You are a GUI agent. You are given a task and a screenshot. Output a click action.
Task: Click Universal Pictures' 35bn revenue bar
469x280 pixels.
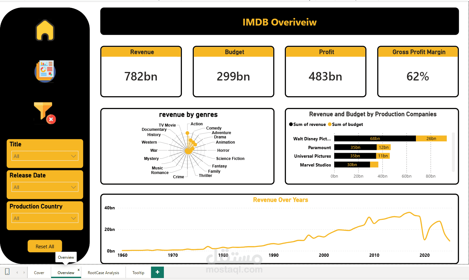[x=355, y=156]
